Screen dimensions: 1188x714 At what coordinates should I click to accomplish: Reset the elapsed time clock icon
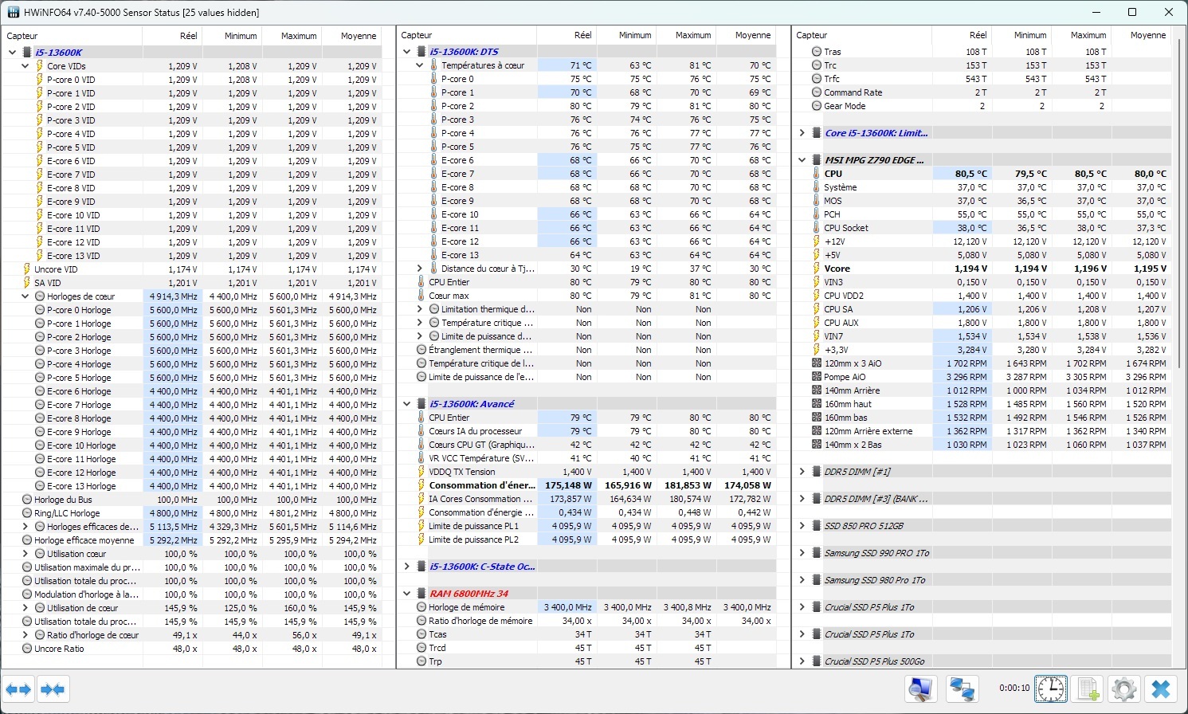point(1051,689)
